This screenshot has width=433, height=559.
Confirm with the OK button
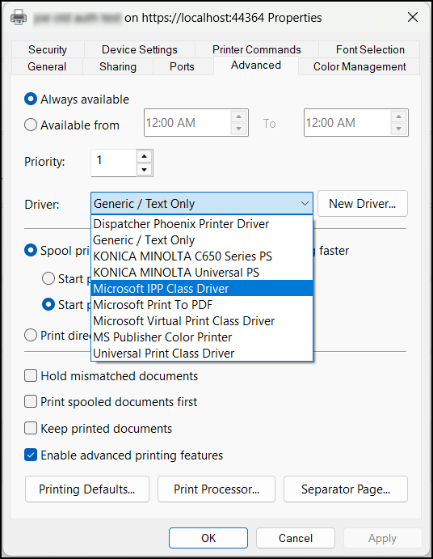208,538
